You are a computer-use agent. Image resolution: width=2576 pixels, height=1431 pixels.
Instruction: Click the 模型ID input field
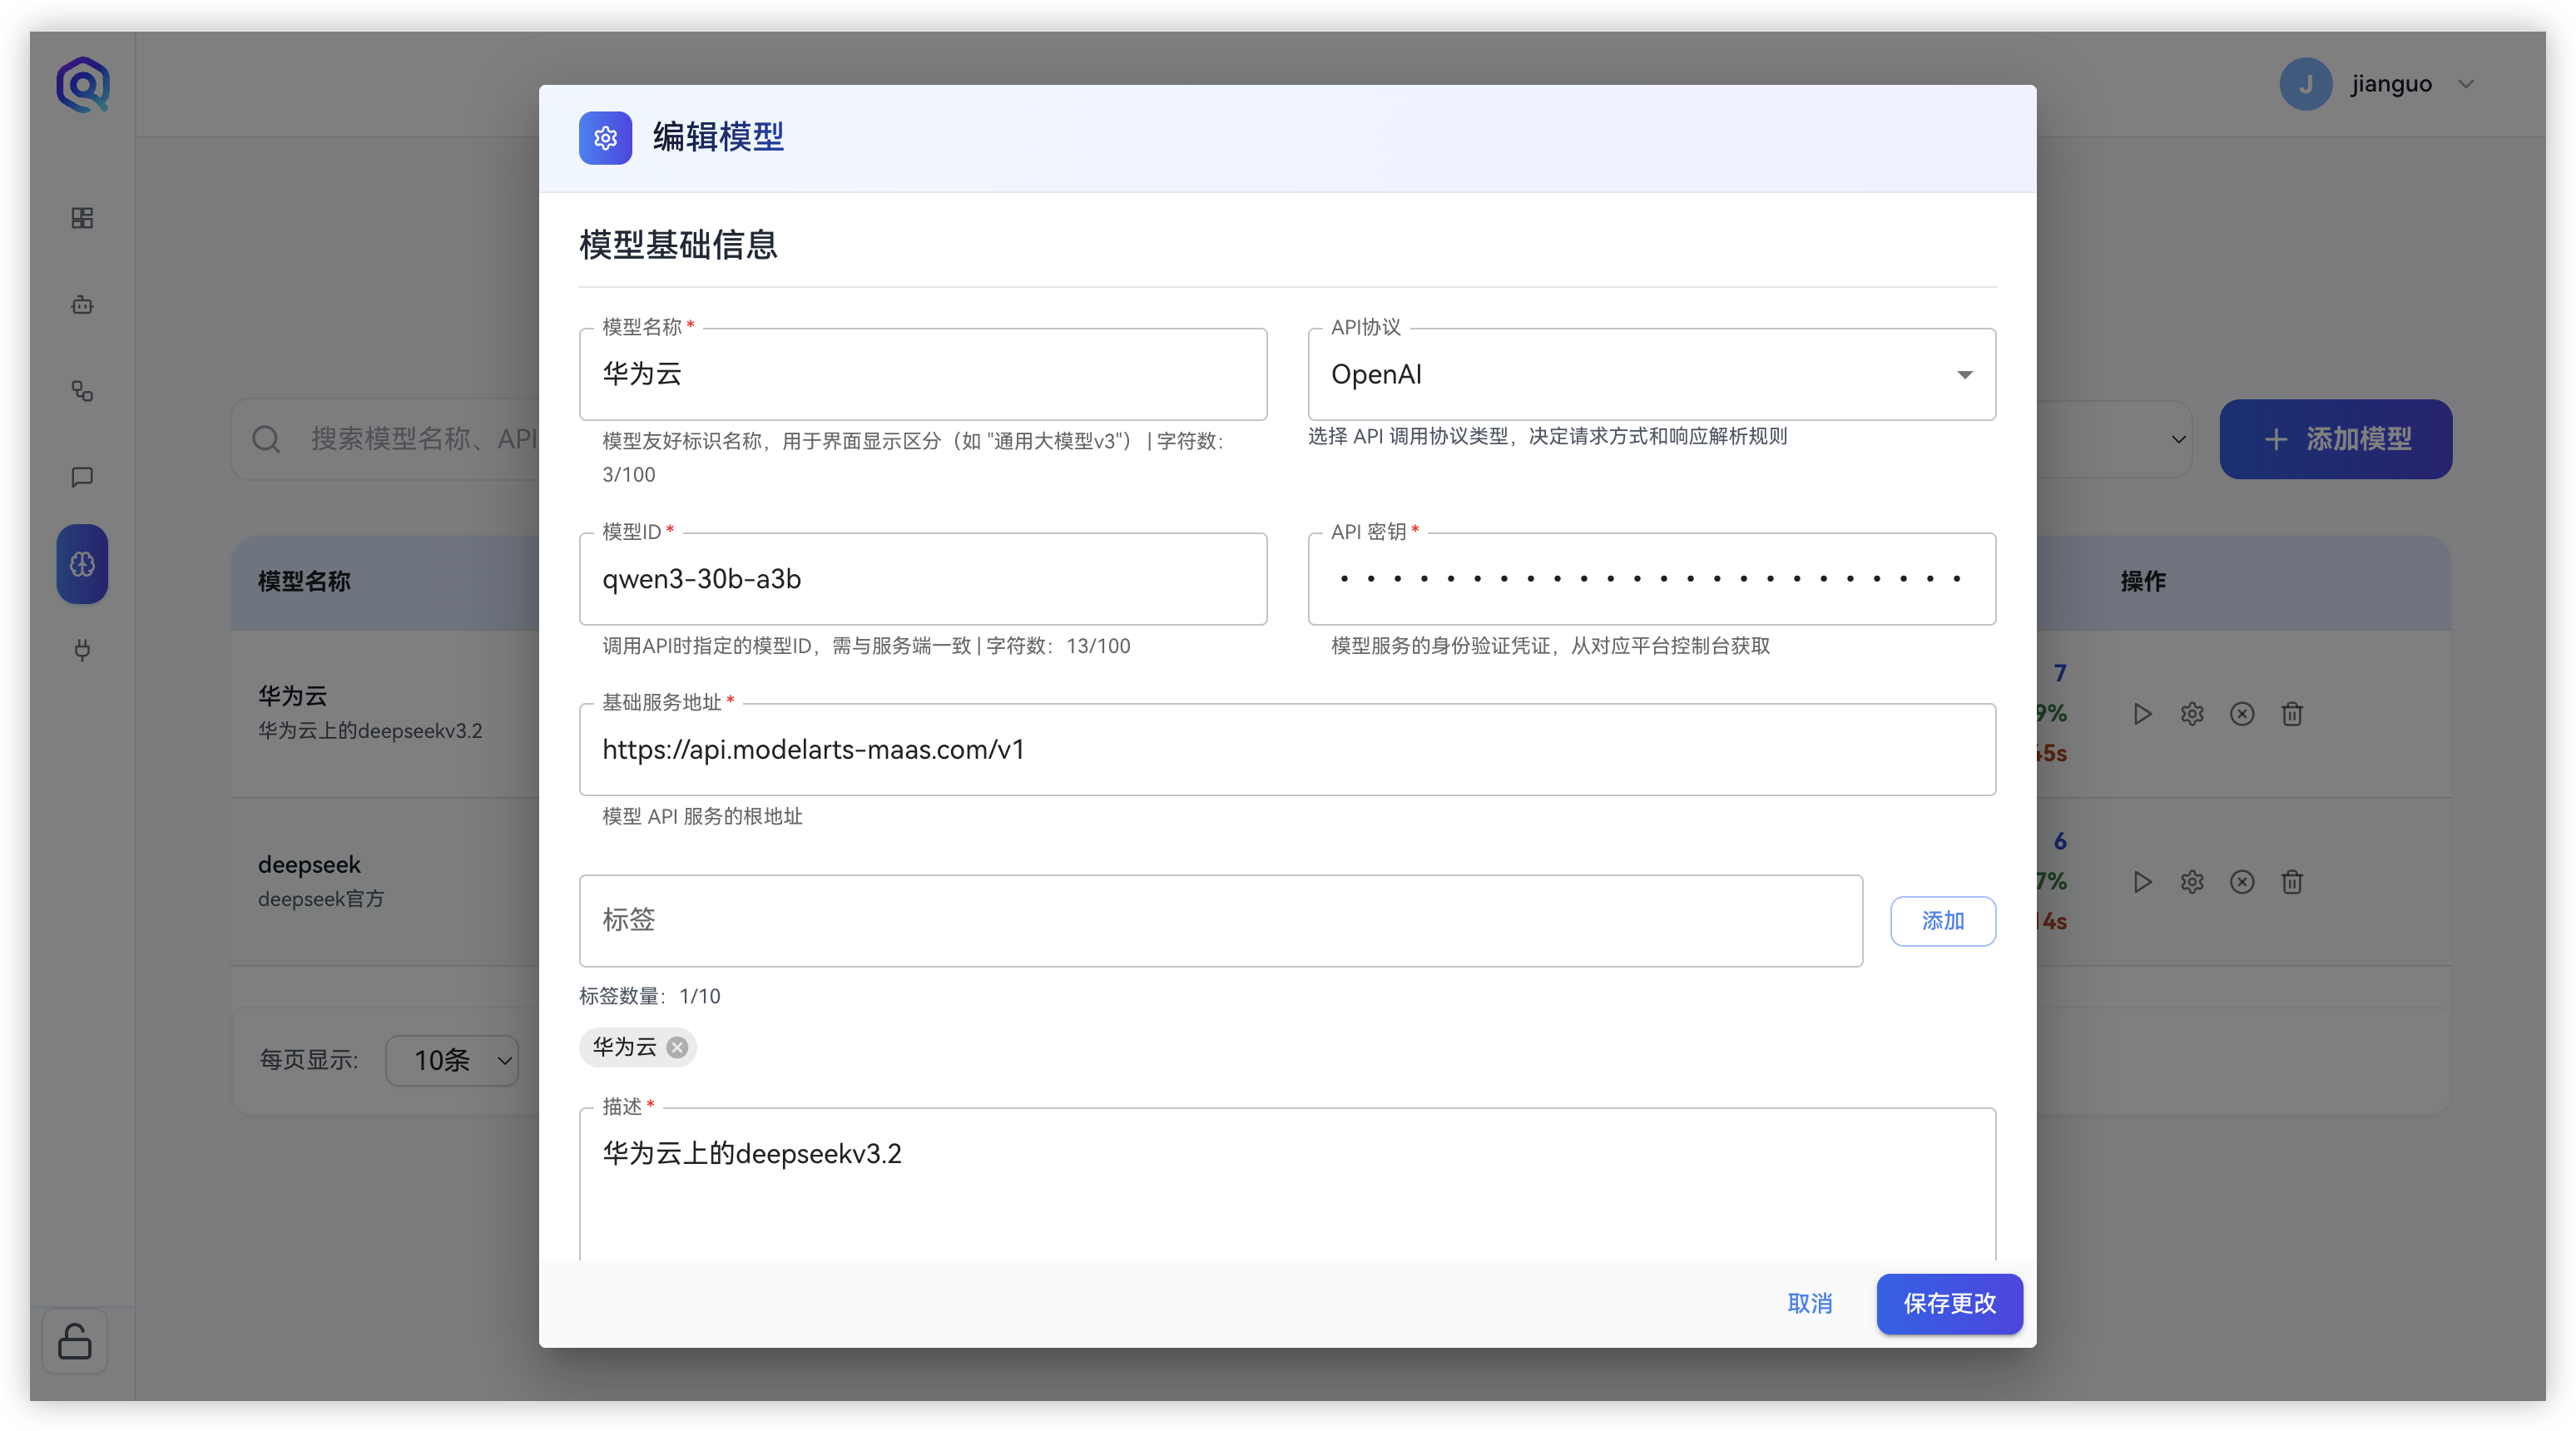coord(922,579)
